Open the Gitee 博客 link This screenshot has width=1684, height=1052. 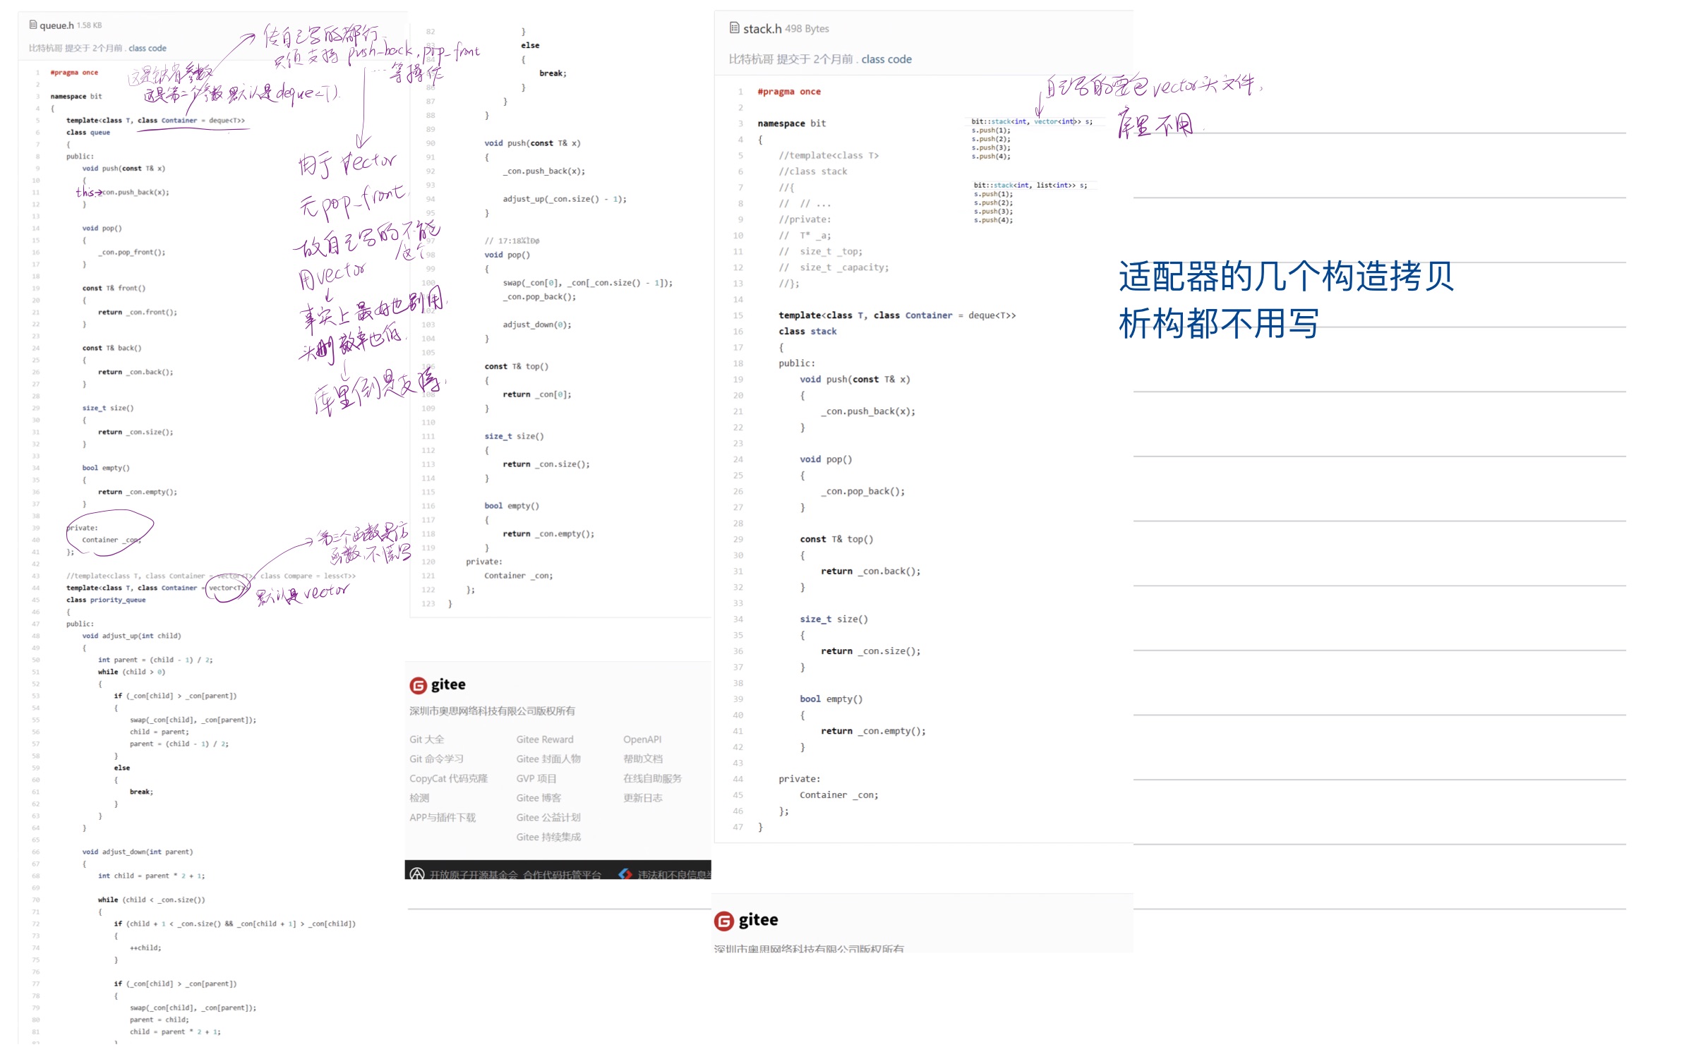point(538,798)
